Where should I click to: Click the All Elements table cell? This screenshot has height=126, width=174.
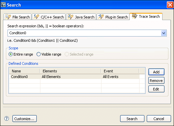[71, 77]
